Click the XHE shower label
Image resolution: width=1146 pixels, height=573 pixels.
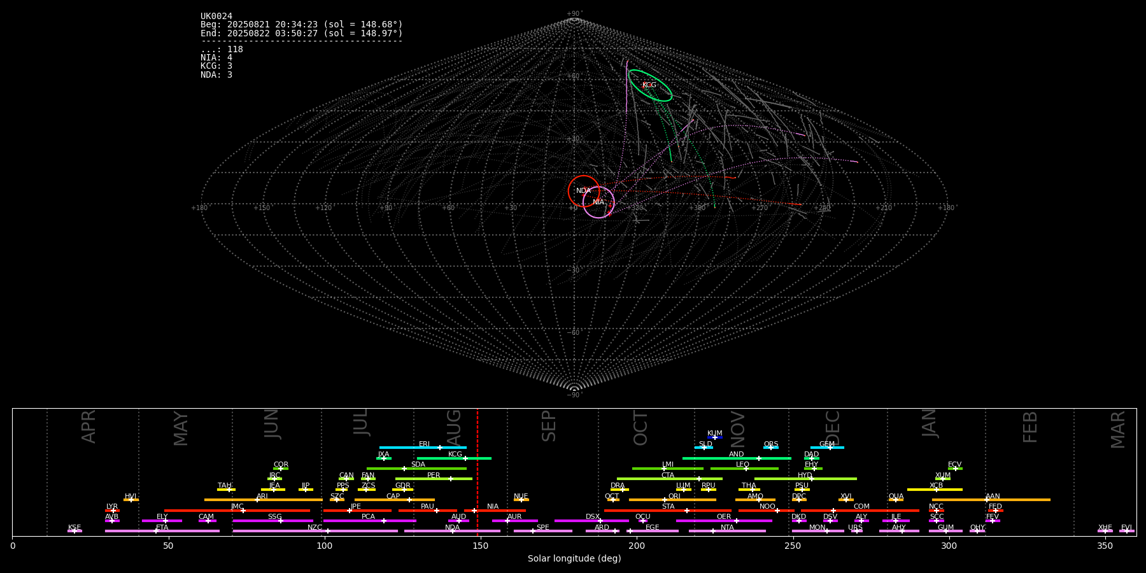(1105, 528)
